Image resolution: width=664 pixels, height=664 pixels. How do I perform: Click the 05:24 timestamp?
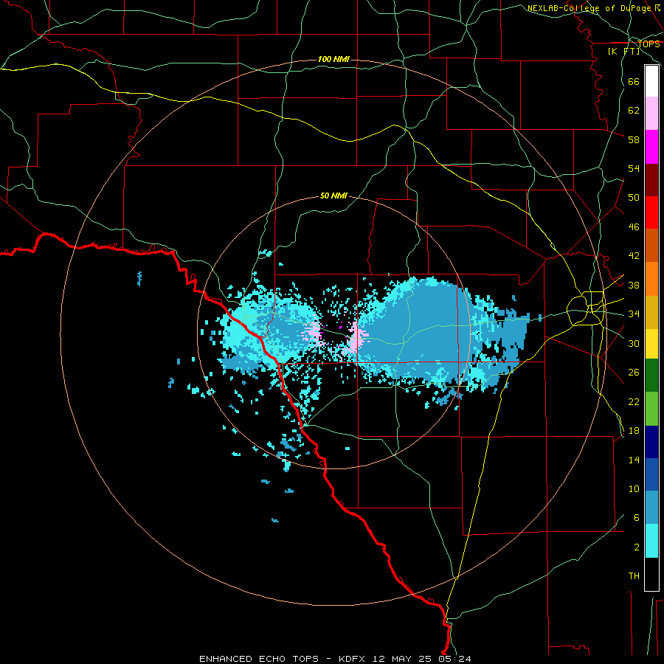click(x=455, y=659)
